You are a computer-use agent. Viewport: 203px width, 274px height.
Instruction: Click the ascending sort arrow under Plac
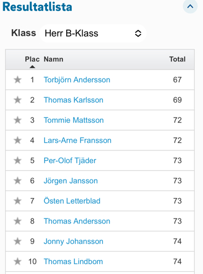point(32,67)
